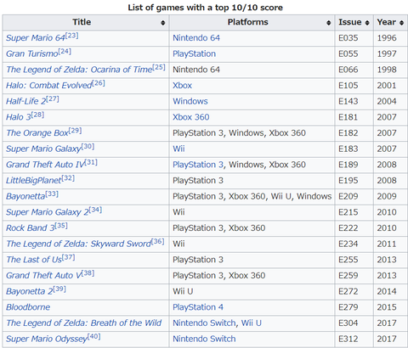The image size is (408, 348).
Task: Open the Halo 3 title link
Action: 19,117
